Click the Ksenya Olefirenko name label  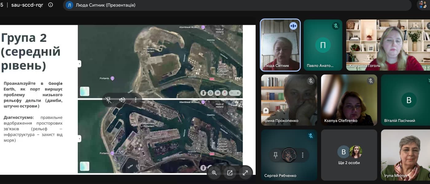point(341,121)
